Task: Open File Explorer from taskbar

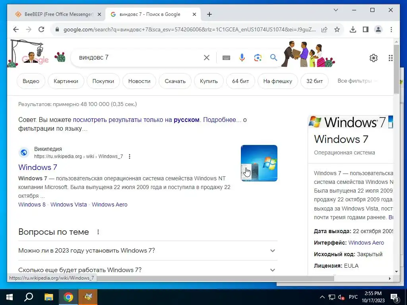Action: tap(48, 297)
